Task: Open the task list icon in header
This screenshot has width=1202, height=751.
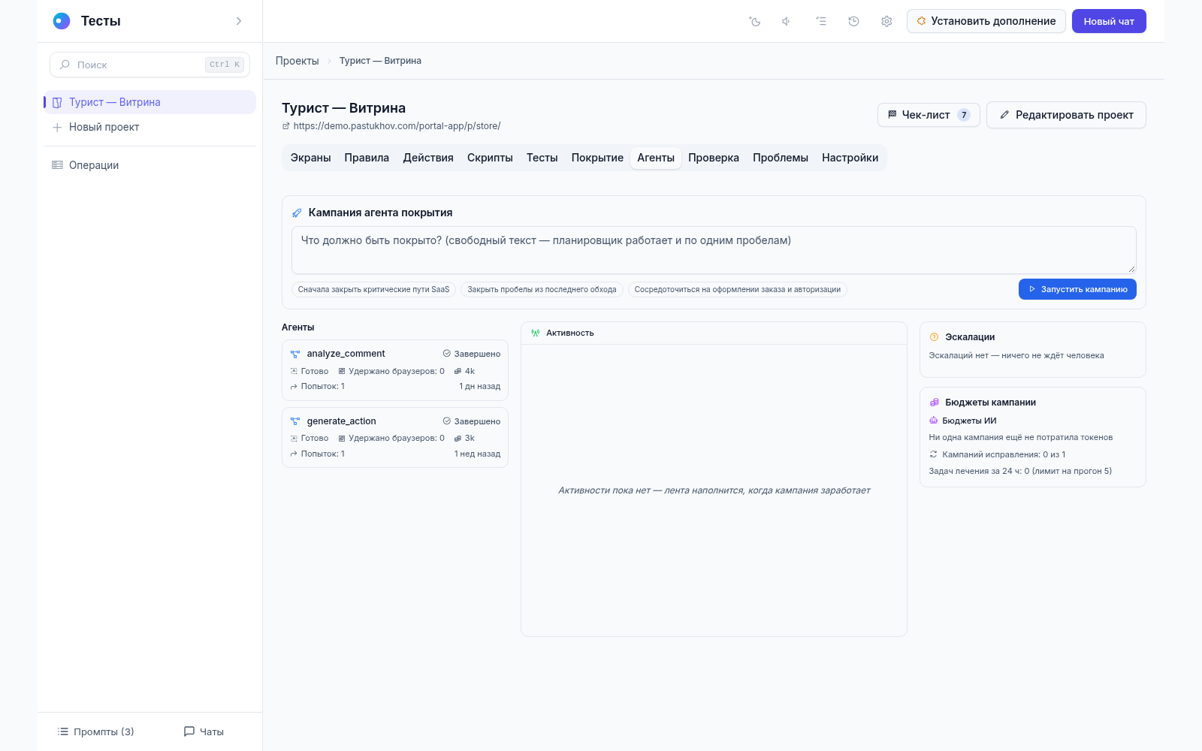Action: [821, 21]
